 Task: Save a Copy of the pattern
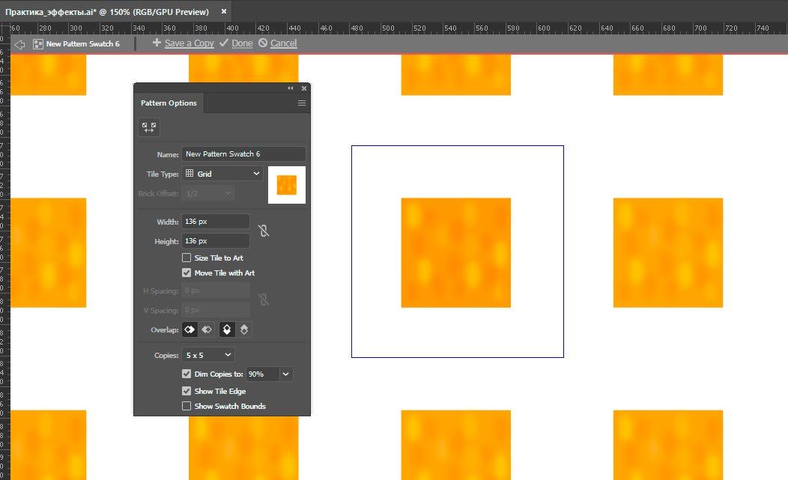pos(189,43)
